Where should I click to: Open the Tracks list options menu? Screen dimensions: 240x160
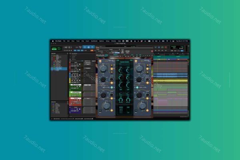[68, 54]
